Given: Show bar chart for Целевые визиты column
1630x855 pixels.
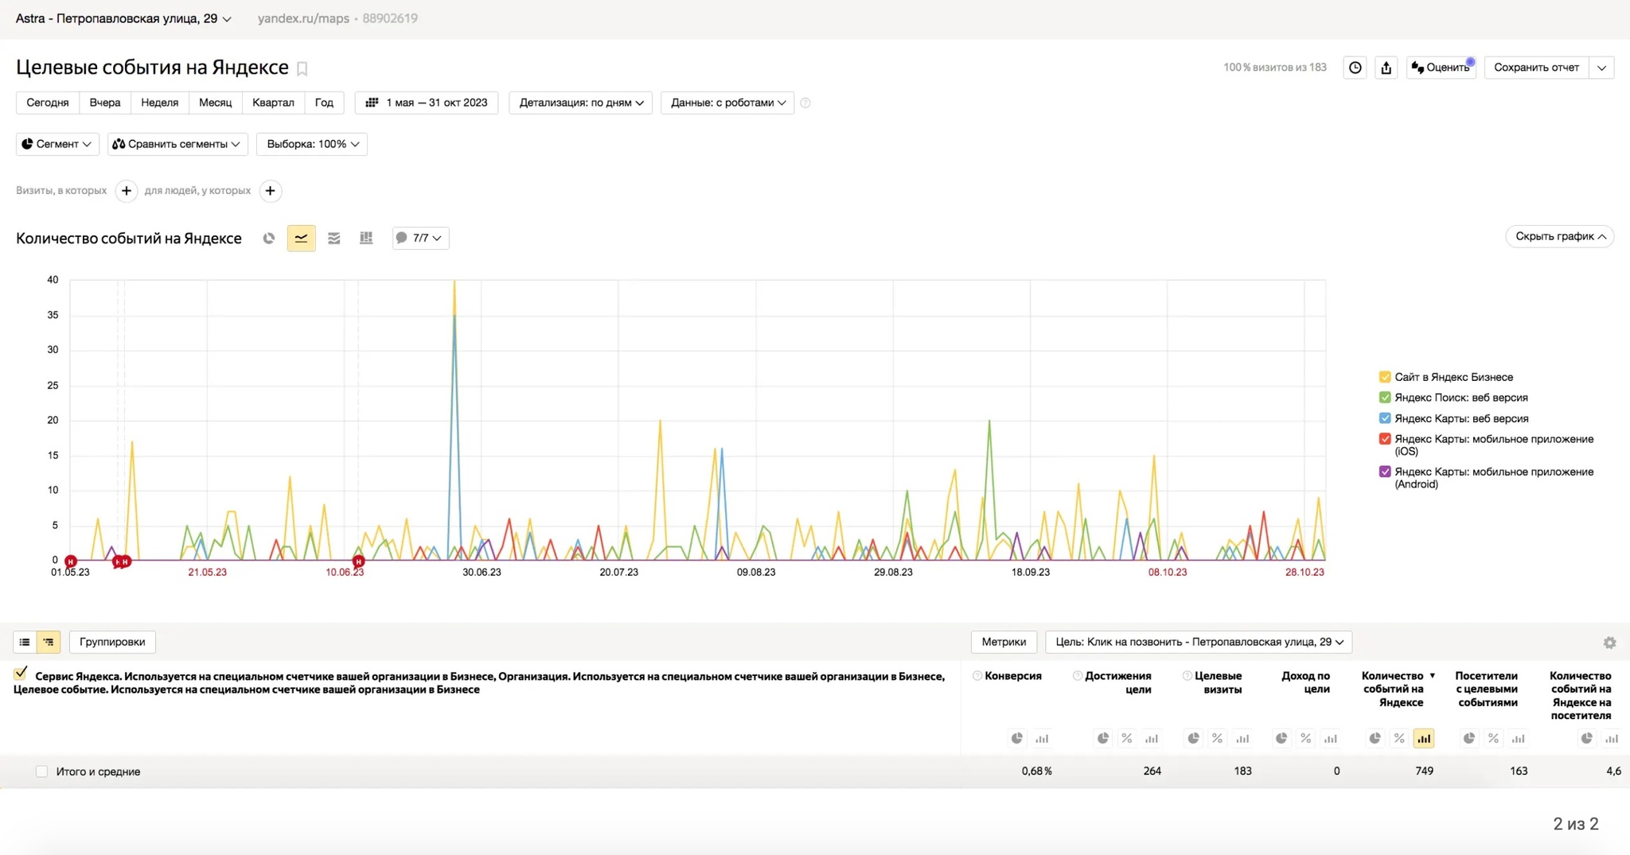Looking at the screenshot, I should pyautogui.click(x=1242, y=738).
